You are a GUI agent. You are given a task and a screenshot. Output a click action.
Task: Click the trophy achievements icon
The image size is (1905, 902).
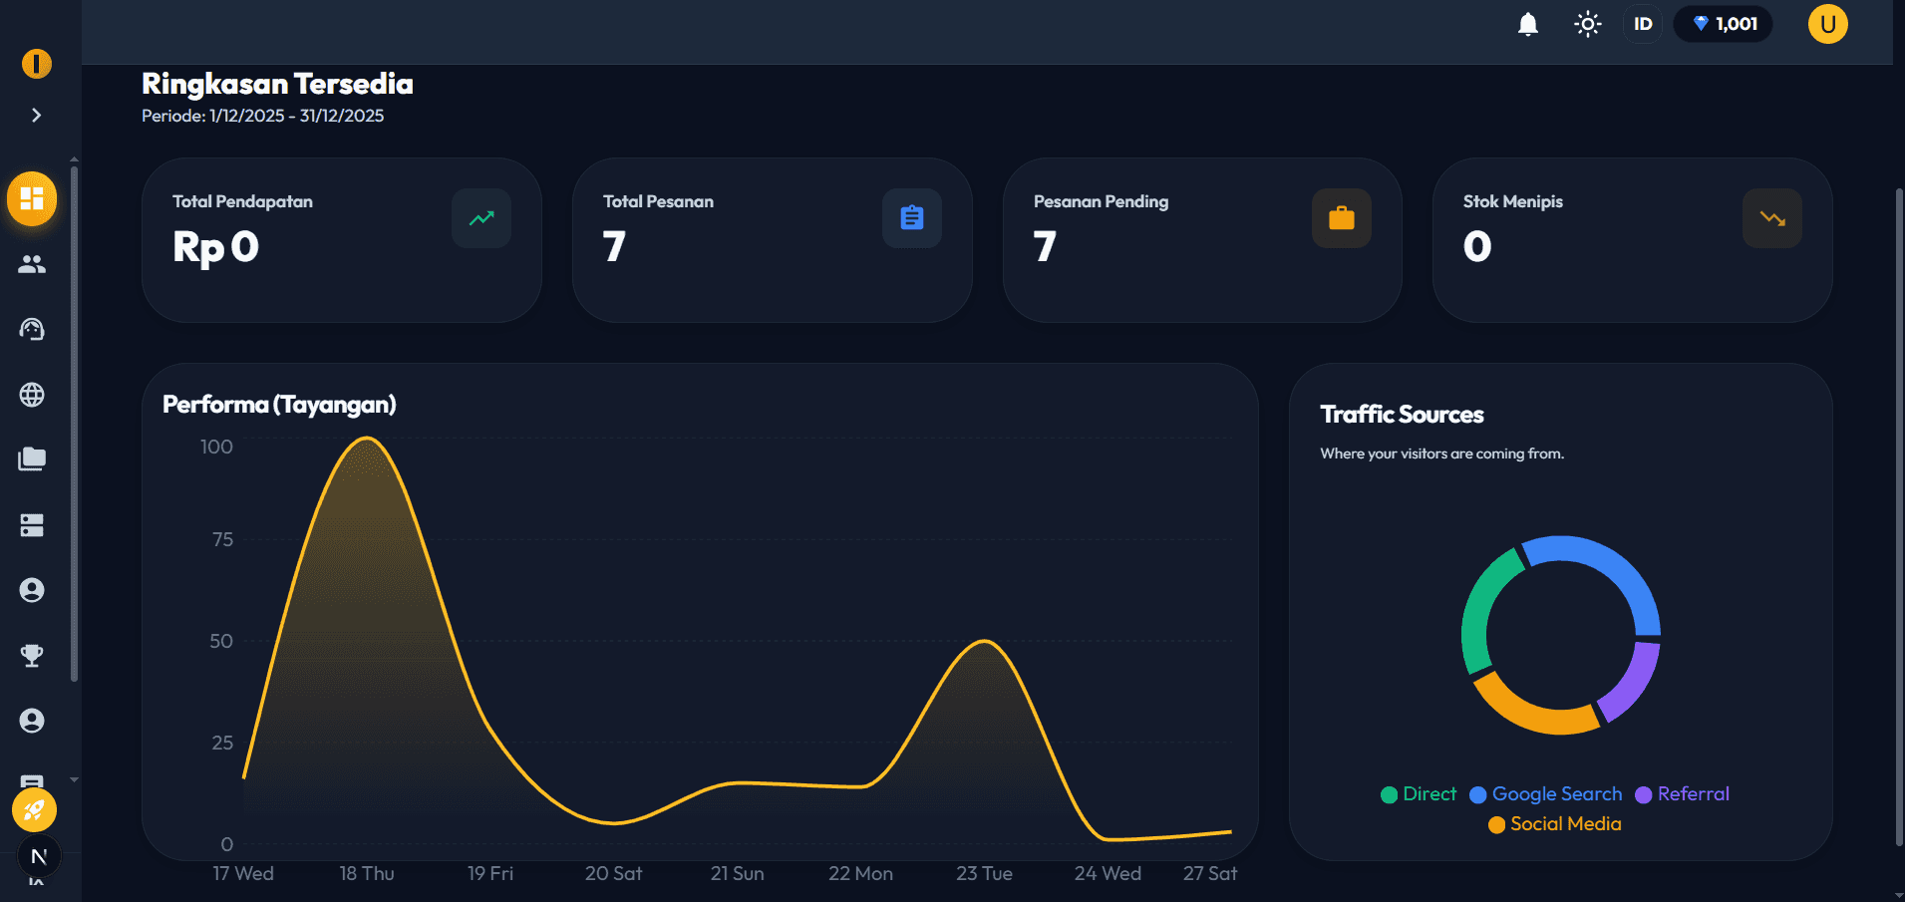(32, 655)
